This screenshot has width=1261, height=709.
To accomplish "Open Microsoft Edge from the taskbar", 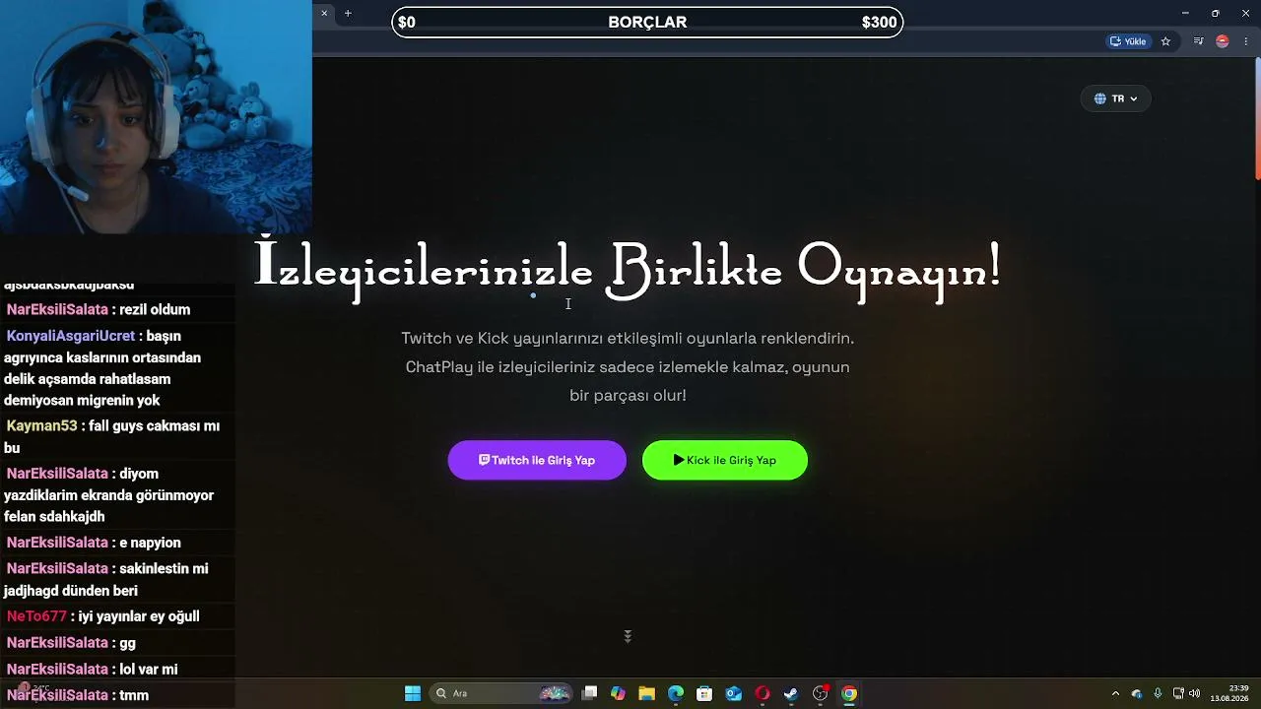I will (x=676, y=693).
